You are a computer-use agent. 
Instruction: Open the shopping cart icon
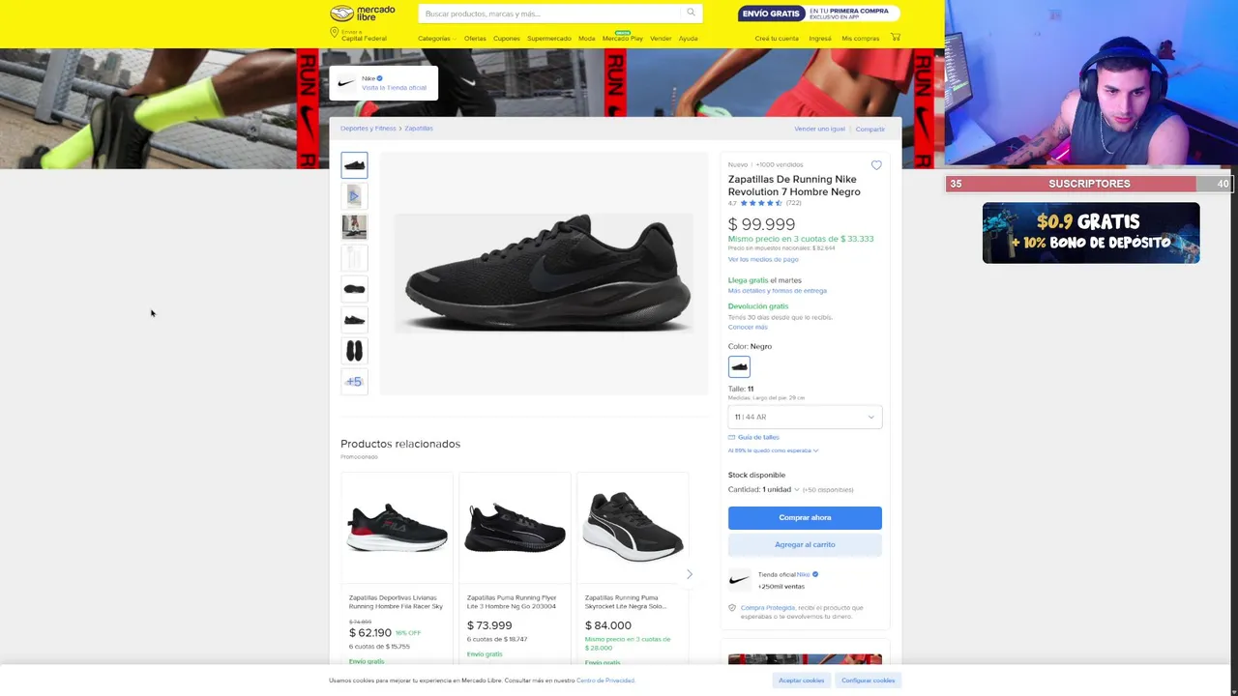[x=895, y=38]
